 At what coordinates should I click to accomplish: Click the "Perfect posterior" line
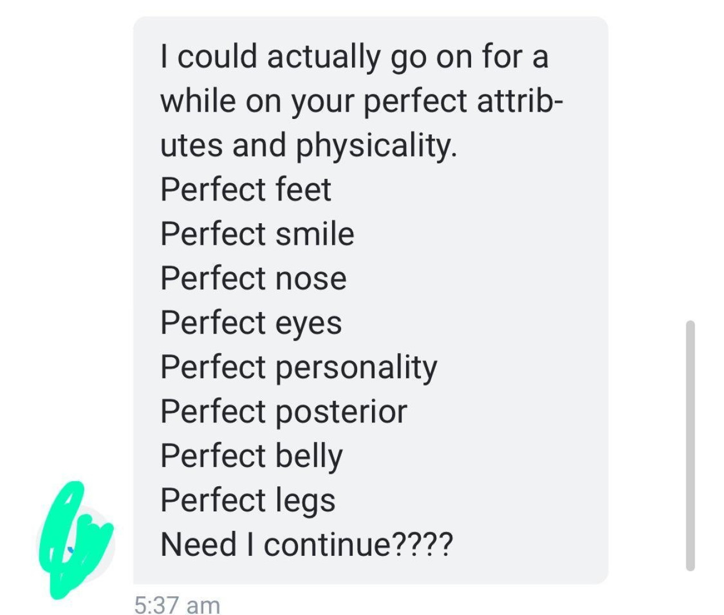284,412
